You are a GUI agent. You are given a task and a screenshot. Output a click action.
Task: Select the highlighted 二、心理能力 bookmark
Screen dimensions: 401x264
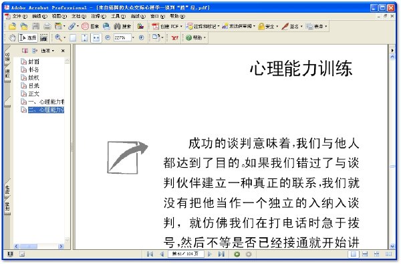point(43,110)
